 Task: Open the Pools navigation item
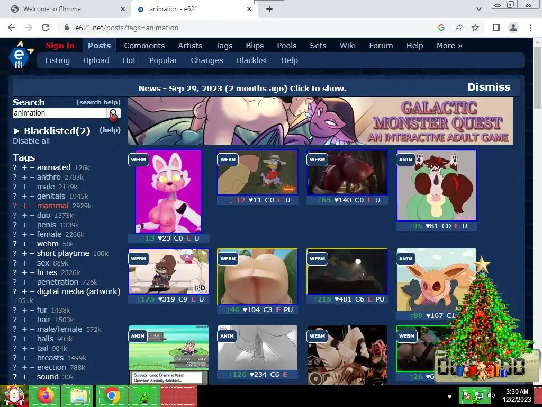(x=286, y=46)
